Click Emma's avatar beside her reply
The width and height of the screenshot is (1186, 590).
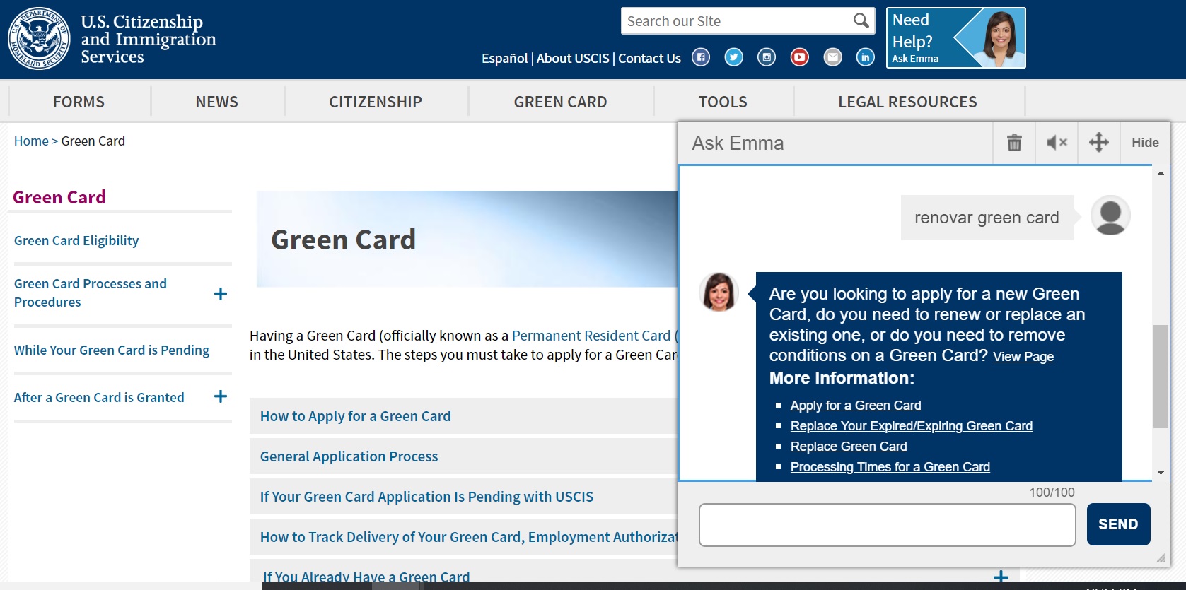(719, 292)
